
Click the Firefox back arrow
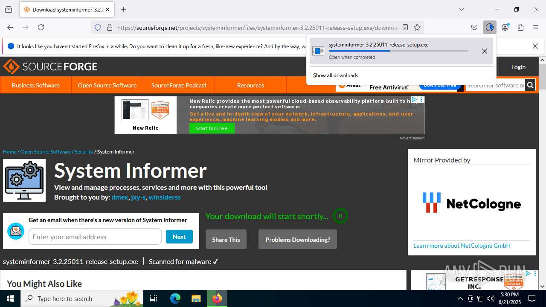pos(10,27)
